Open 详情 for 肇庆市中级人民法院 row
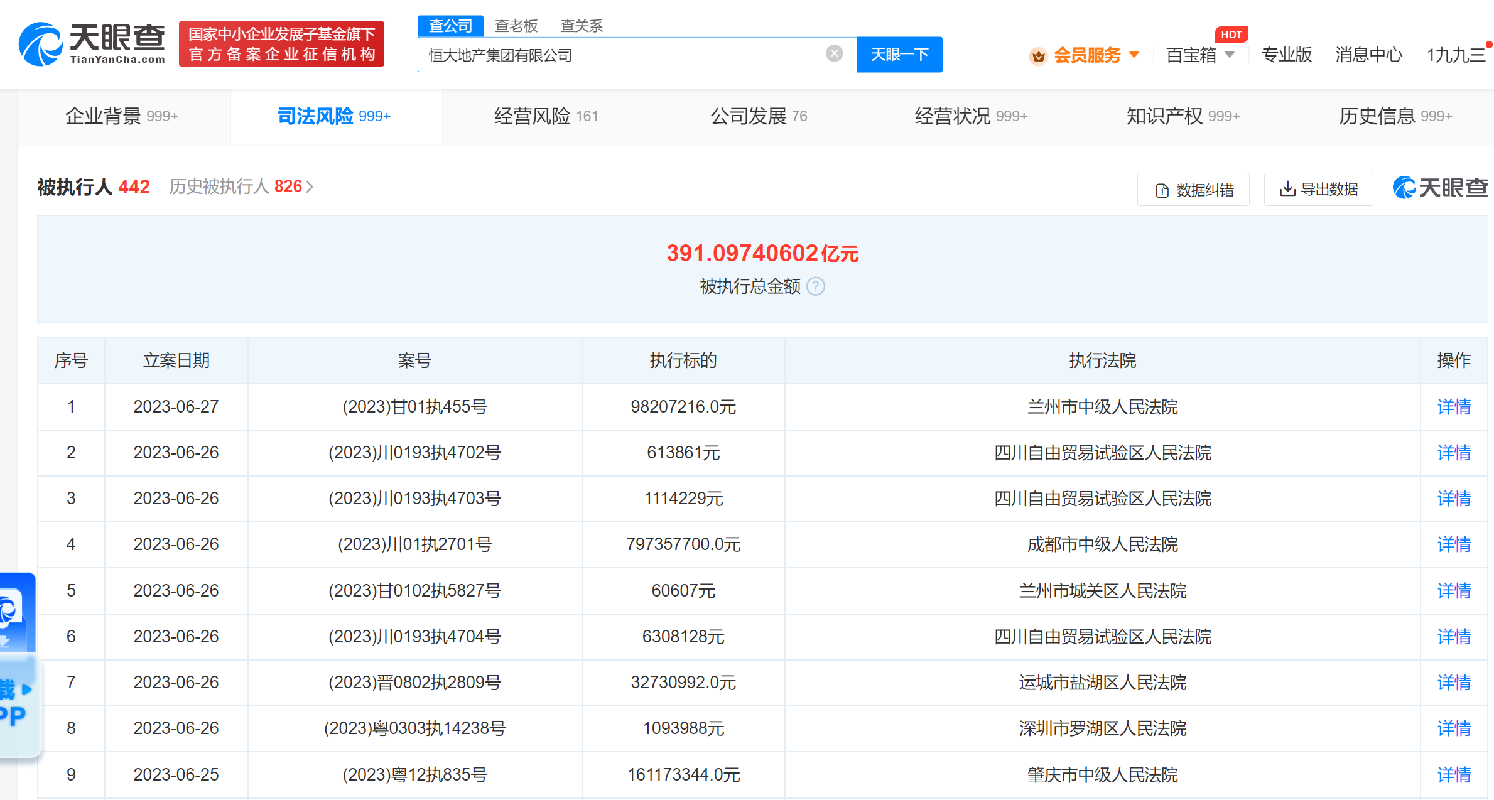 tap(1453, 774)
